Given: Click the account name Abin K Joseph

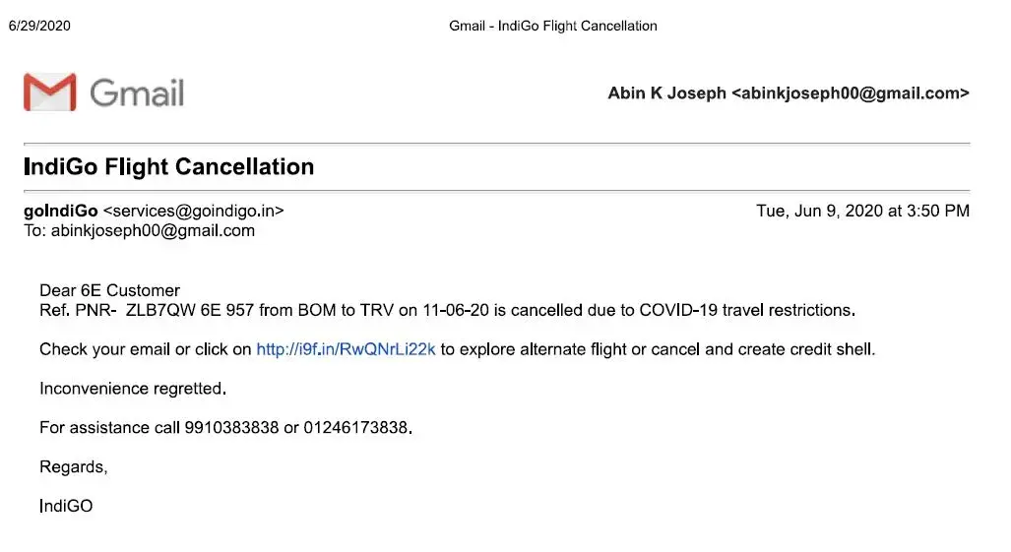Looking at the screenshot, I should coord(666,93).
